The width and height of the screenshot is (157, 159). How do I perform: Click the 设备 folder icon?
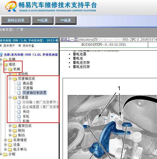click(10, 145)
